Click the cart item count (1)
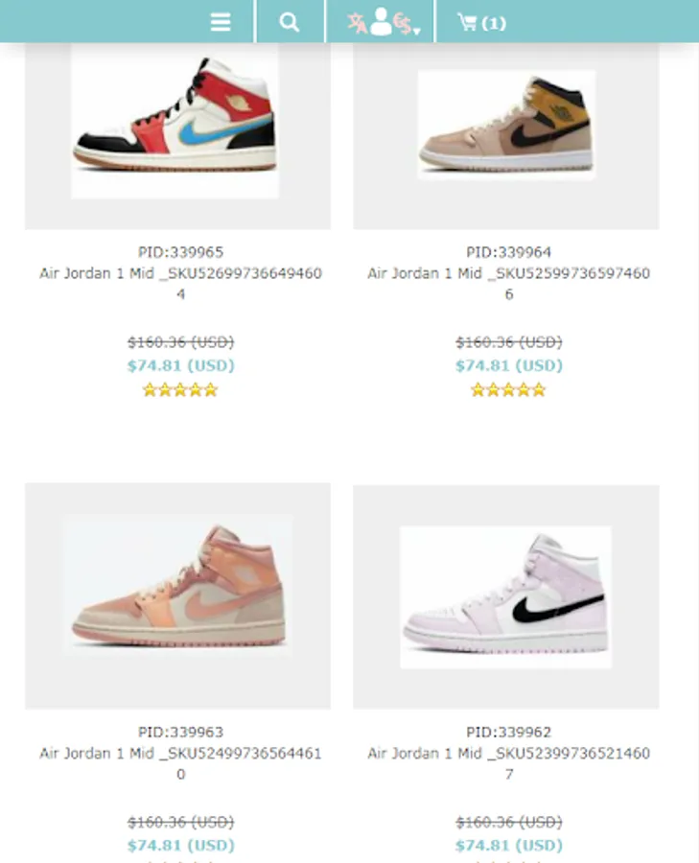699x863 pixels. [494, 24]
